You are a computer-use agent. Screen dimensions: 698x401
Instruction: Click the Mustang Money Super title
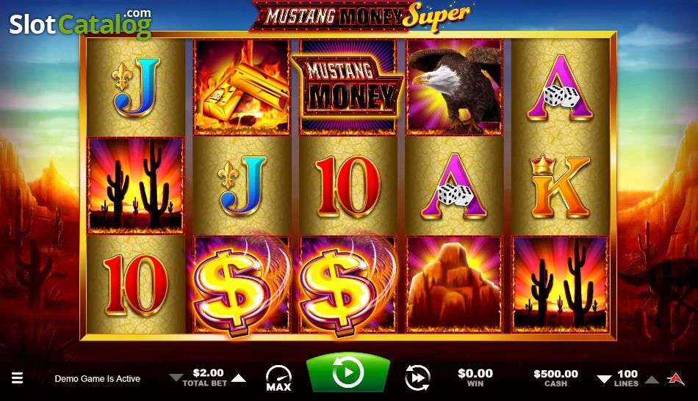coord(361,17)
